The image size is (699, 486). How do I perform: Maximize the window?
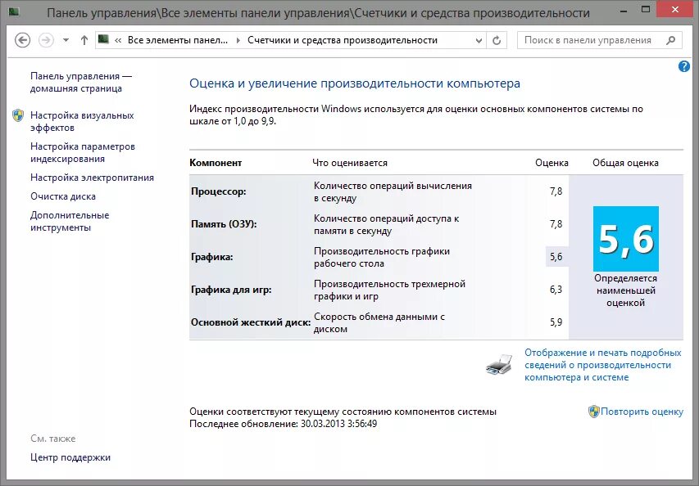[x=646, y=9]
